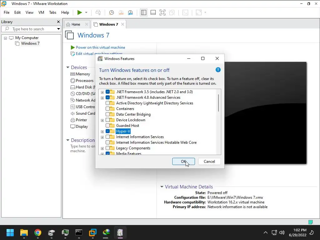Open the Tabs menu
Image resolution: width=320 pixels, height=240 pixels.
52,12
